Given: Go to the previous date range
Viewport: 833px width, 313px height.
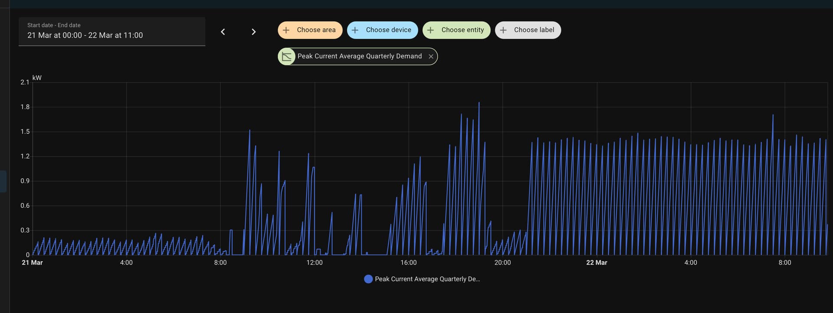Looking at the screenshot, I should (223, 32).
